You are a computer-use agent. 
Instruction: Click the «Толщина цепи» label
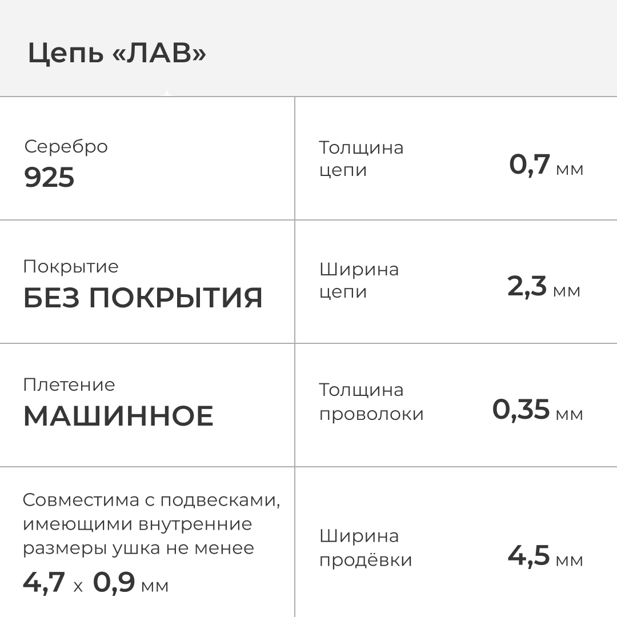[361, 159]
